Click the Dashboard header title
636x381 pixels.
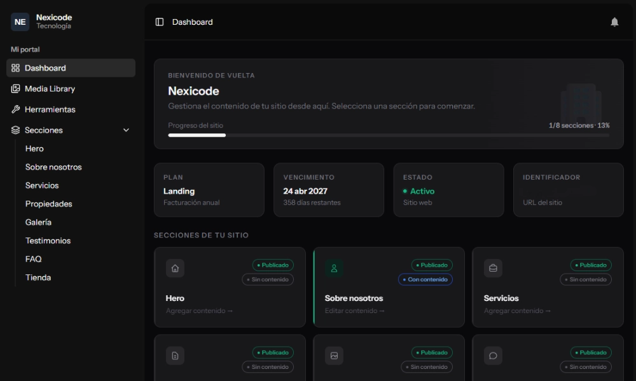point(192,22)
